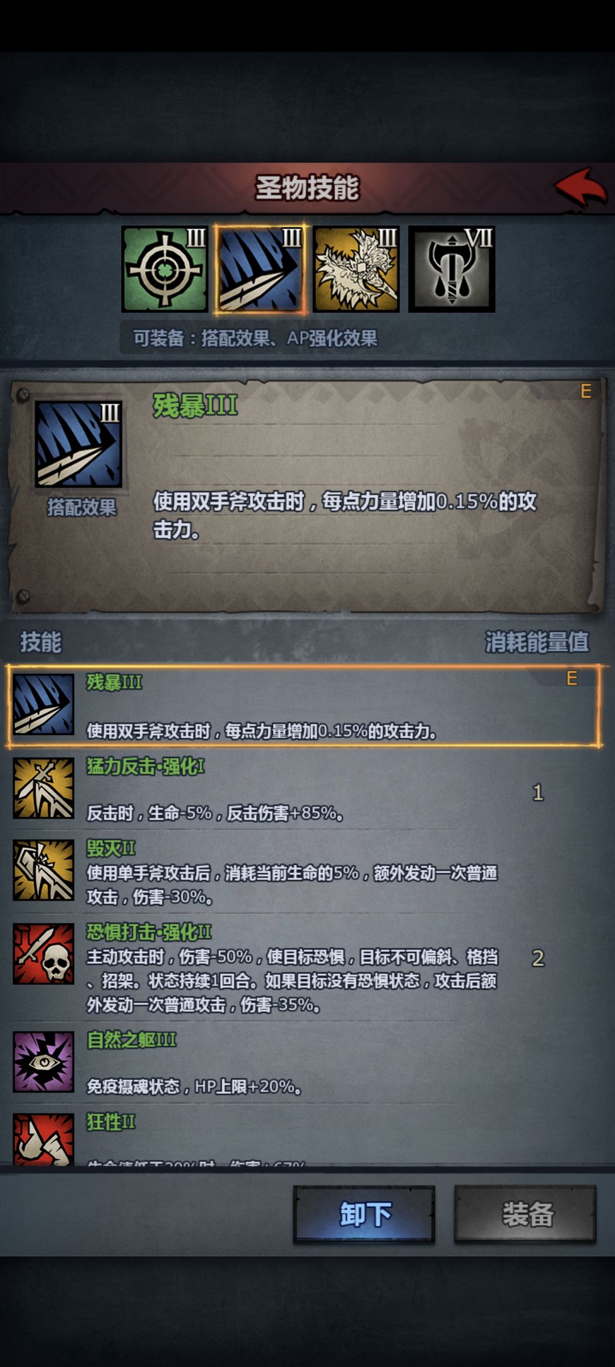The image size is (615, 1367).
Task: Tap the 恐惧打击·强化II skull icon
Action: point(43,953)
